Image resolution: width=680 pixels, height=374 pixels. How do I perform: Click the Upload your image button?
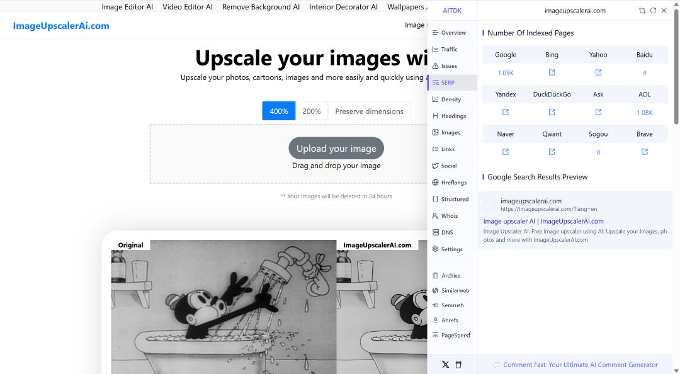(336, 149)
